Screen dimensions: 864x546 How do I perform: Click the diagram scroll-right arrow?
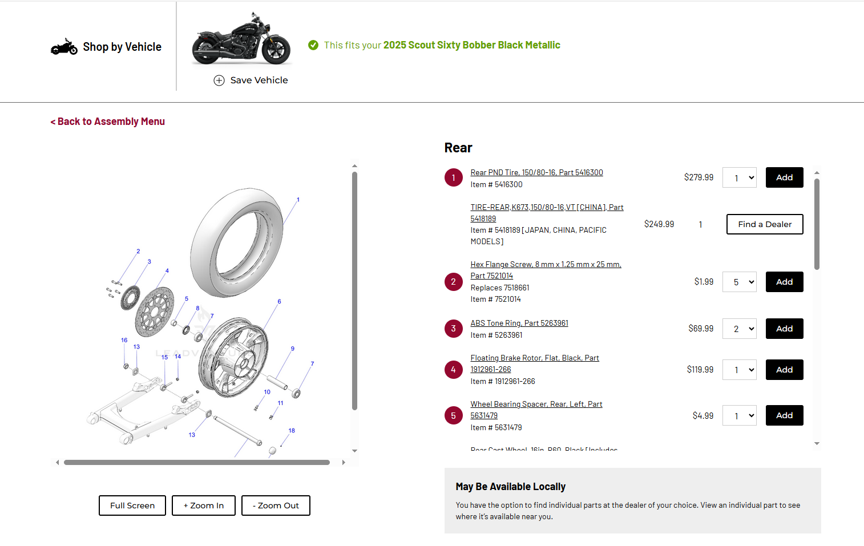344,462
